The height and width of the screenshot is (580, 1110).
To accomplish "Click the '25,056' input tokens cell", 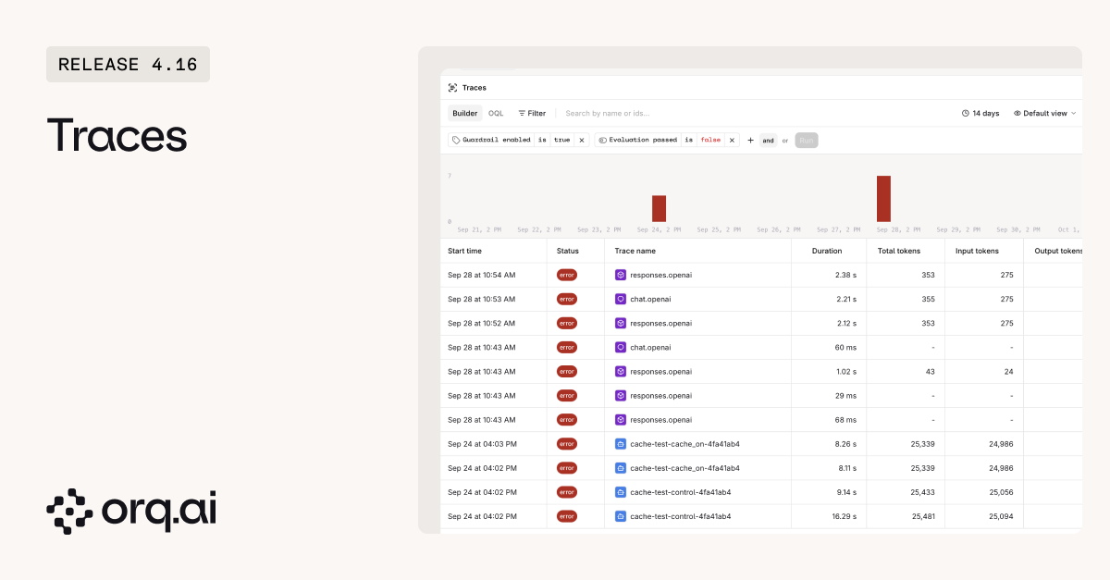I will (x=1001, y=492).
